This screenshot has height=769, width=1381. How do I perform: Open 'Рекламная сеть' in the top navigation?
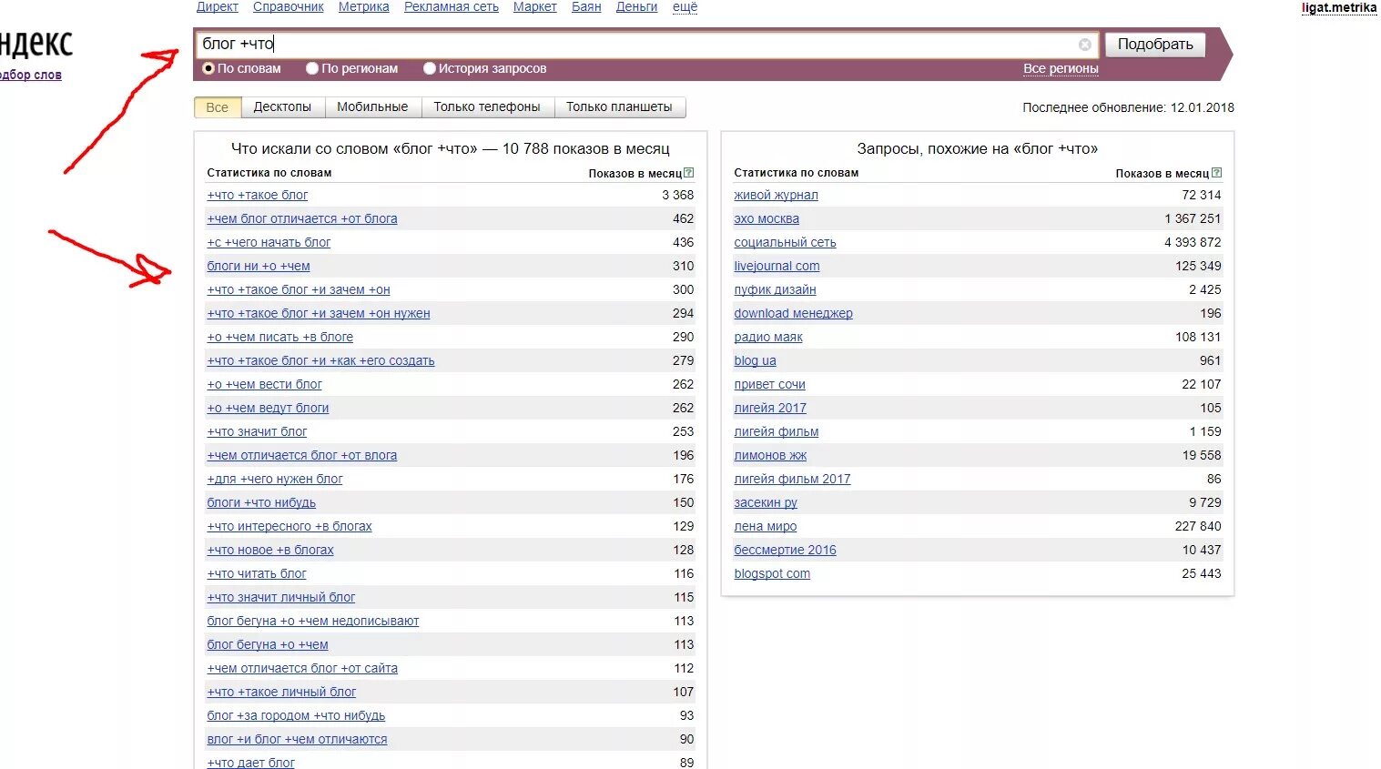tap(452, 6)
